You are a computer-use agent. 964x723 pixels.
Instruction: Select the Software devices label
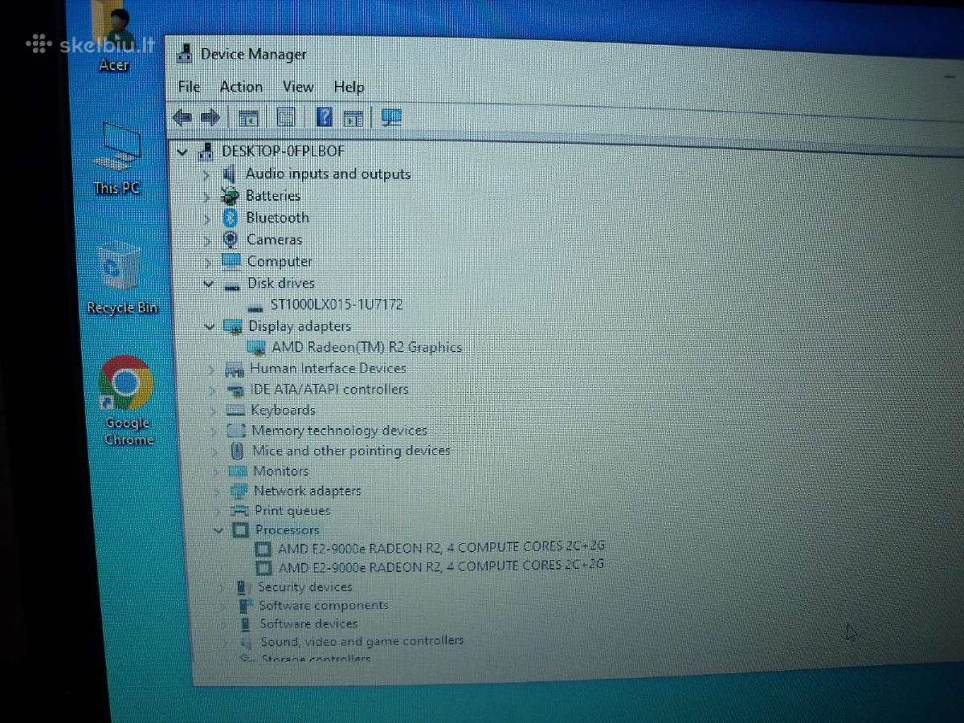pyautogui.click(x=308, y=623)
